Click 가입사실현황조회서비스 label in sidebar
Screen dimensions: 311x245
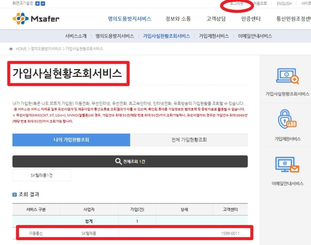tap(287, 94)
